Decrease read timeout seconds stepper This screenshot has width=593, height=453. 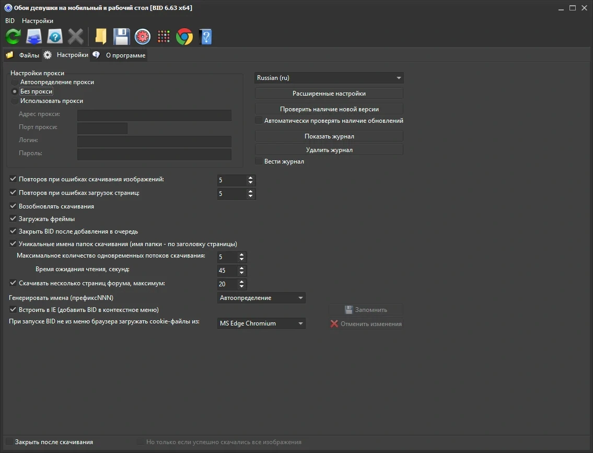[x=242, y=273]
